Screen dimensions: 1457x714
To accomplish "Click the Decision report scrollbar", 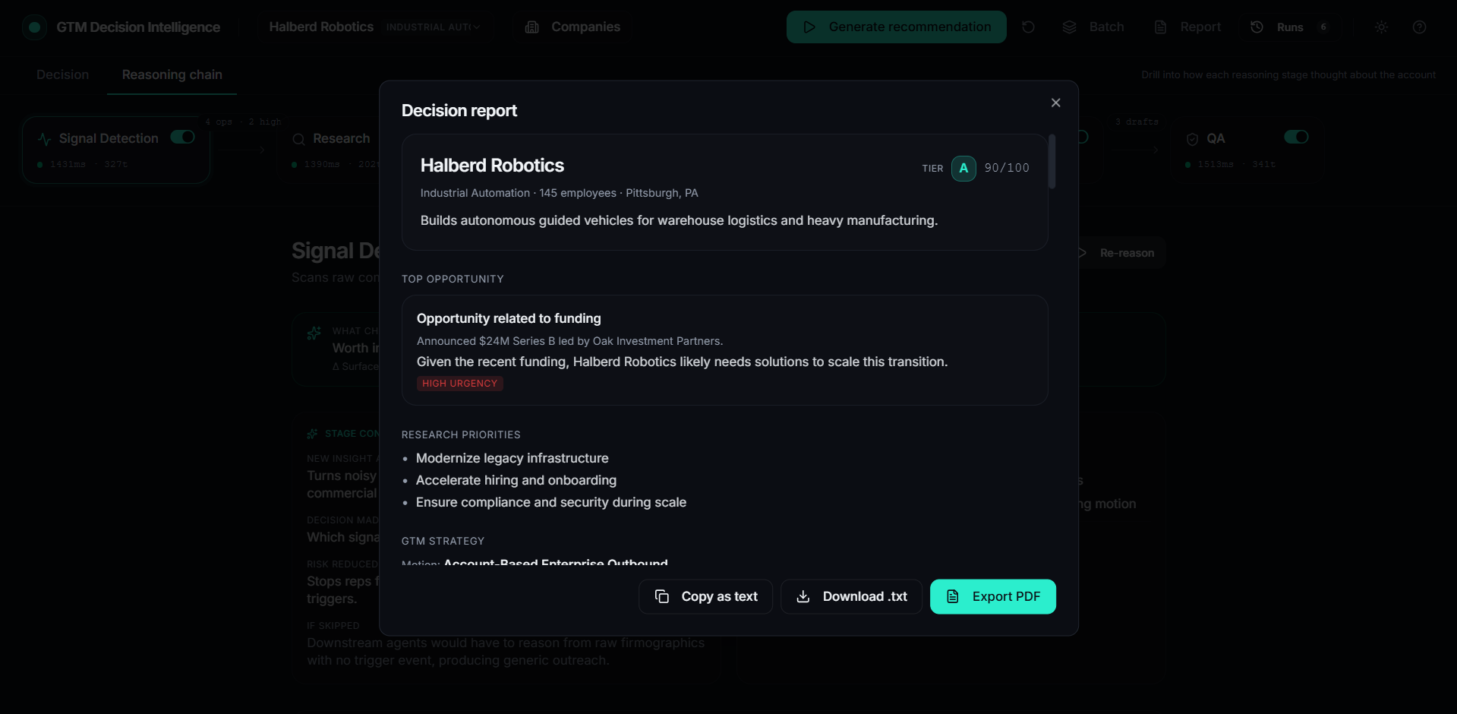I will click(x=1052, y=162).
